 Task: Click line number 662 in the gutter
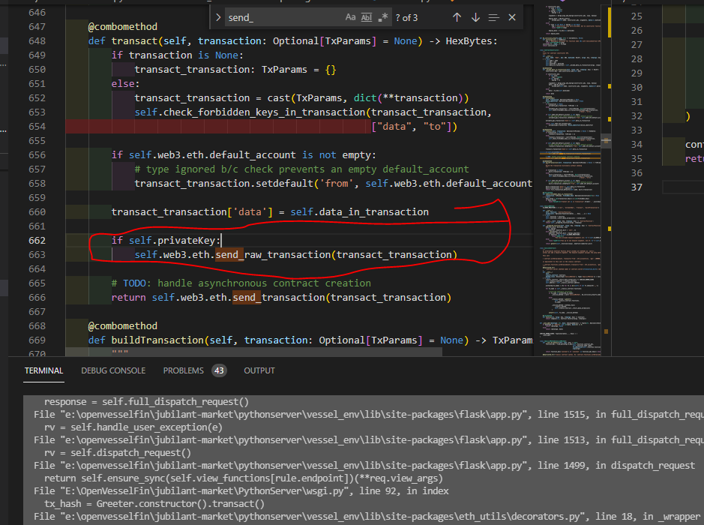[37, 240]
